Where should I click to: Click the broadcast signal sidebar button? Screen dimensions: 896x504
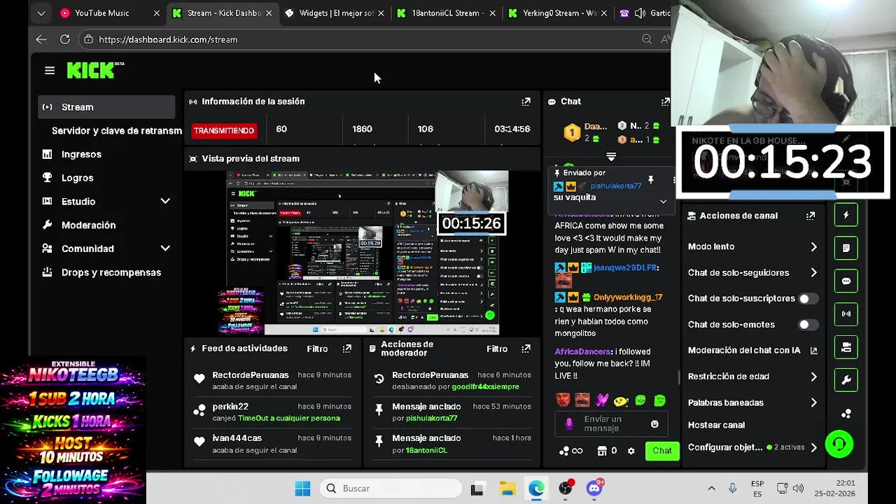tap(846, 314)
